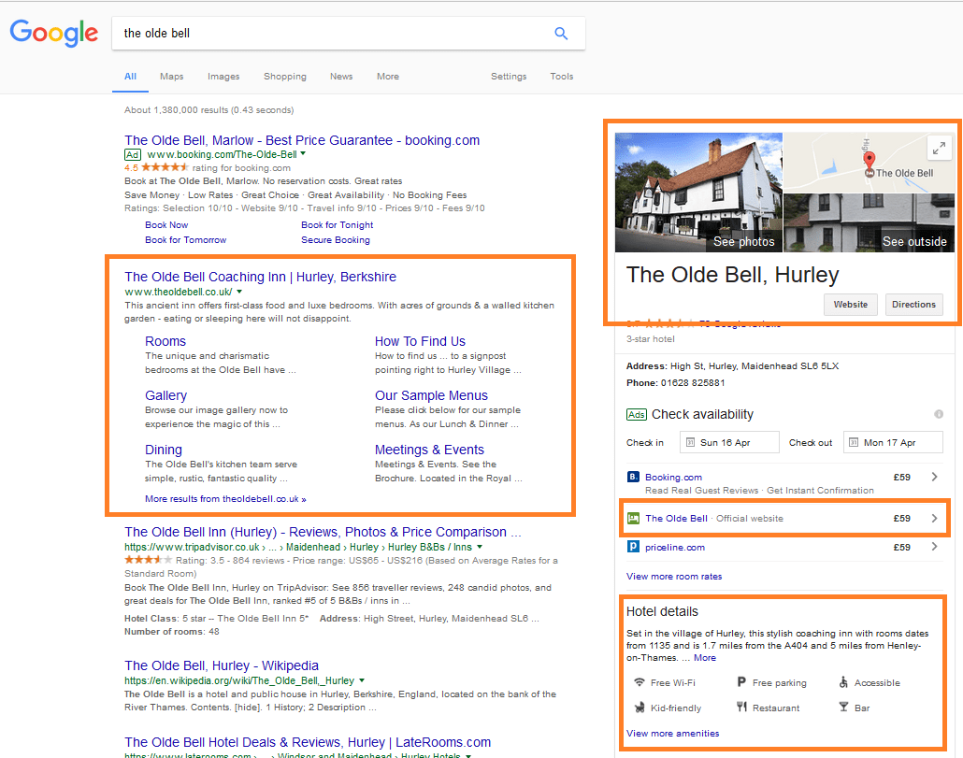Click the Restaurant fork and knife icon
The width and height of the screenshot is (963, 758).
pyautogui.click(x=742, y=707)
